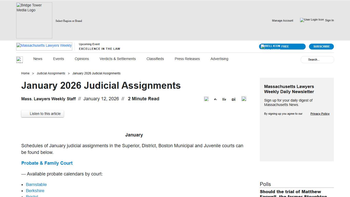Follow the Judicial Assignments breadcrumb link

point(51,73)
